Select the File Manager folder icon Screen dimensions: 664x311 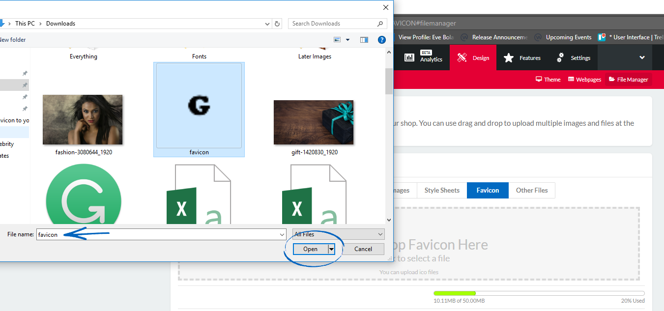pyautogui.click(x=611, y=79)
